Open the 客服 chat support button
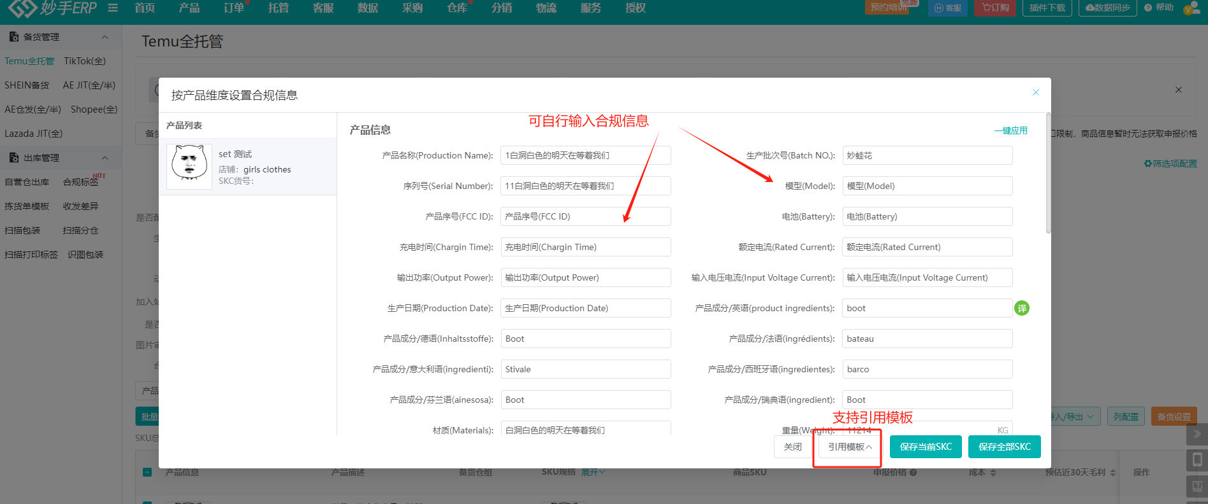 tap(948, 8)
